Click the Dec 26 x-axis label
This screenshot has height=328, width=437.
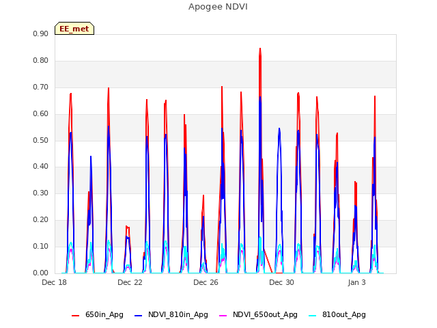point(206,282)
